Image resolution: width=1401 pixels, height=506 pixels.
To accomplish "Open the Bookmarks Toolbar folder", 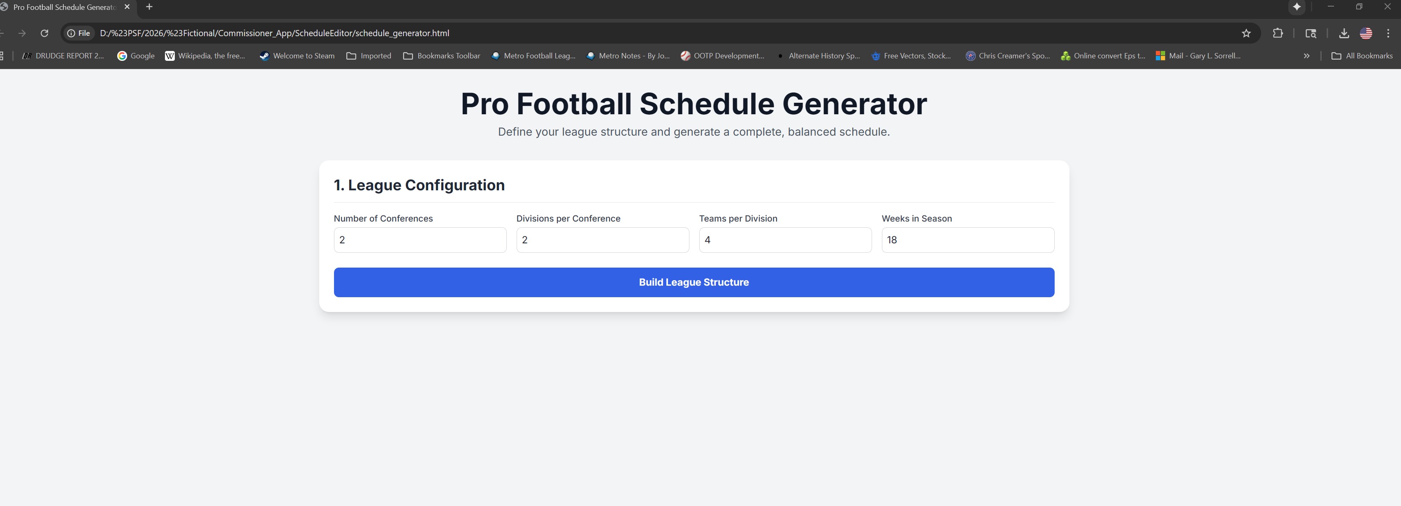I will click(442, 55).
